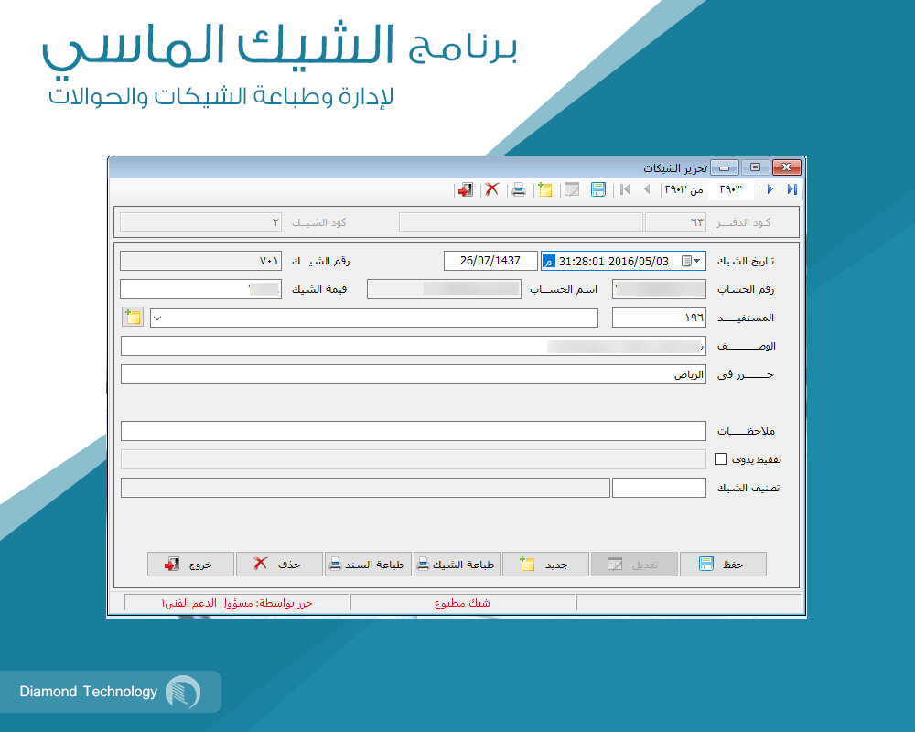Screen dimensions: 915x732
Task: Click the حذف delete button
Action: 279,564
